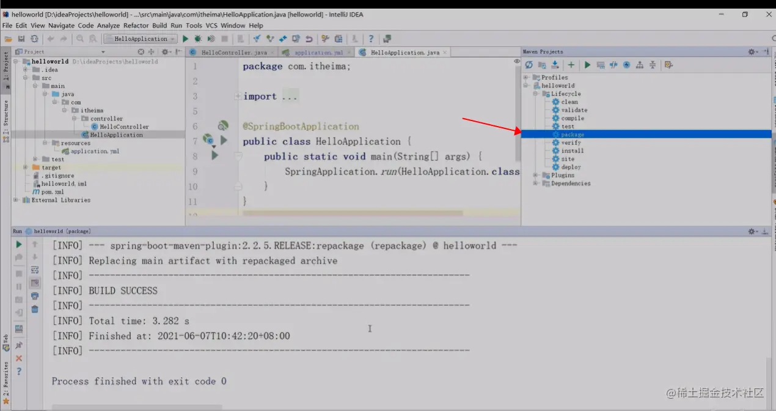776x411 pixels.
Task: Click the Save All disk icon
Action: tap(21, 39)
